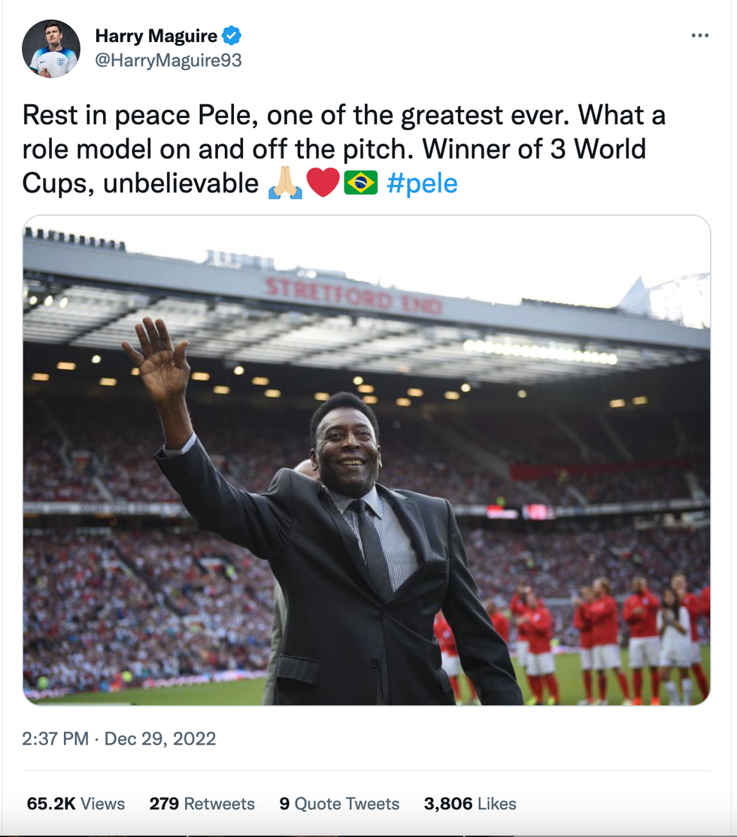Click the red heart emoji
Image resolution: width=737 pixels, height=837 pixels.
point(323,183)
